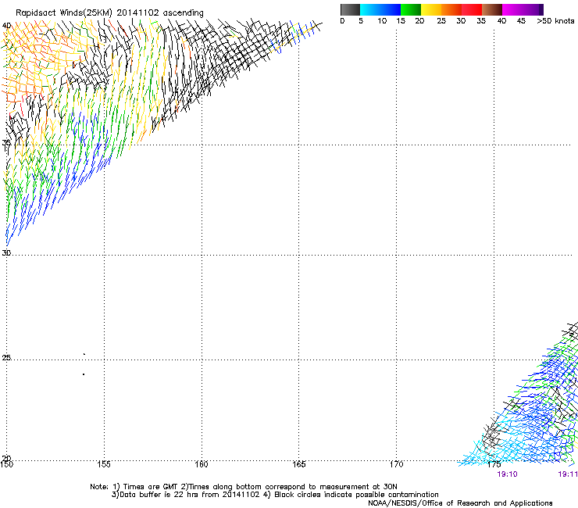The height and width of the screenshot is (508, 578).
Task: Click the '>50 knots' legend label
Action: tap(555, 21)
